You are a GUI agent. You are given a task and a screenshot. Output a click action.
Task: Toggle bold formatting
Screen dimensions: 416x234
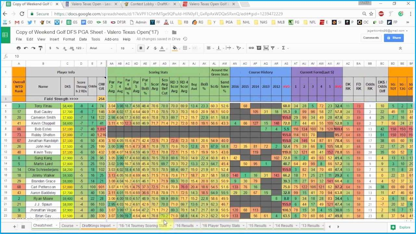point(141,48)
